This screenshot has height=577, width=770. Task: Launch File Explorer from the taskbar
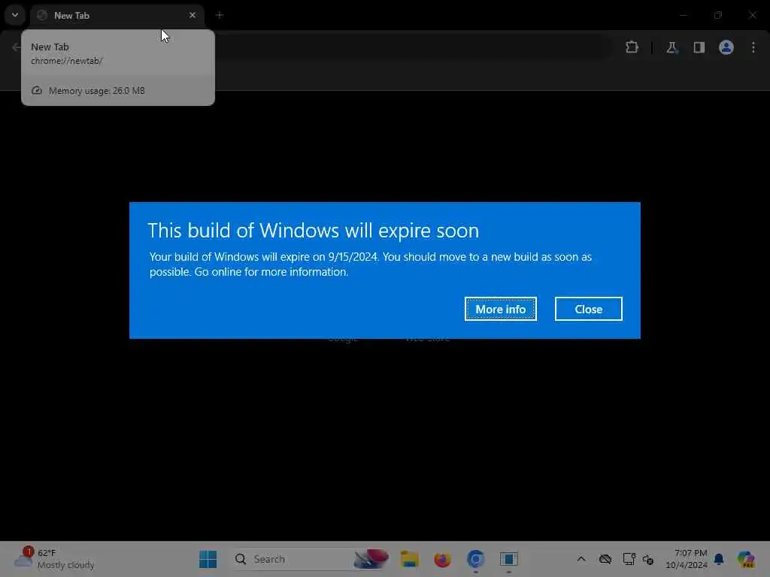[410, 559]
